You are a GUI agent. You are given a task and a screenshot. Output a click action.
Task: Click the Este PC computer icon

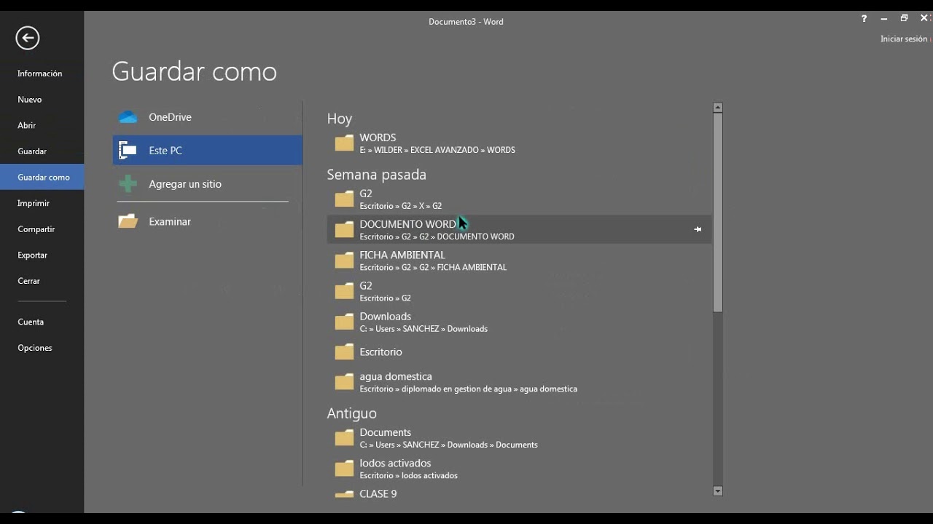pyautogui.click(x=128, y=151)
